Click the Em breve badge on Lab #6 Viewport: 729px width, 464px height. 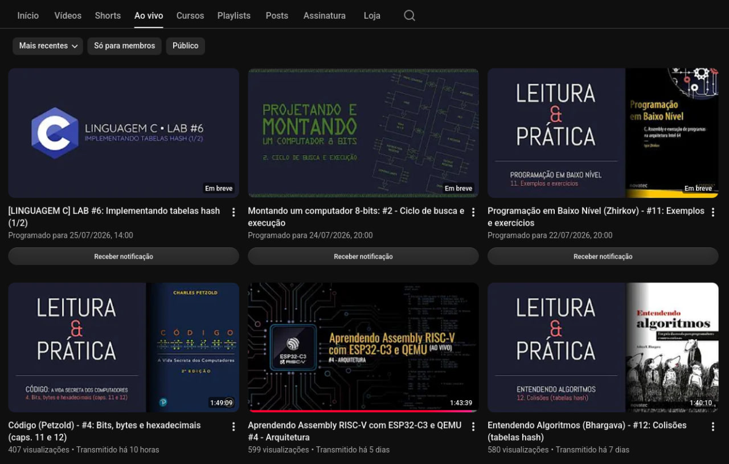point(219,188)
